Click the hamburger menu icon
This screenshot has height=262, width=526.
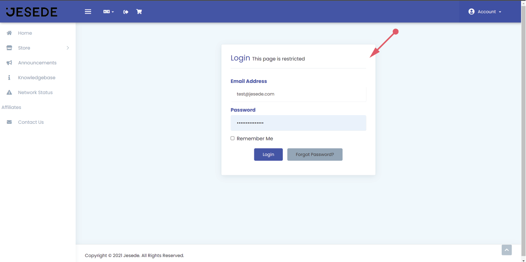click(88, 12)
